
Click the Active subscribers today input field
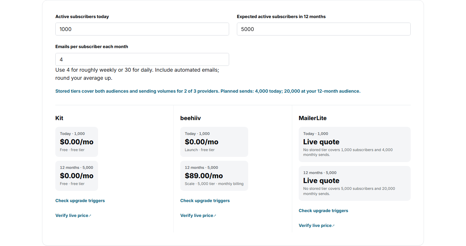142,29
